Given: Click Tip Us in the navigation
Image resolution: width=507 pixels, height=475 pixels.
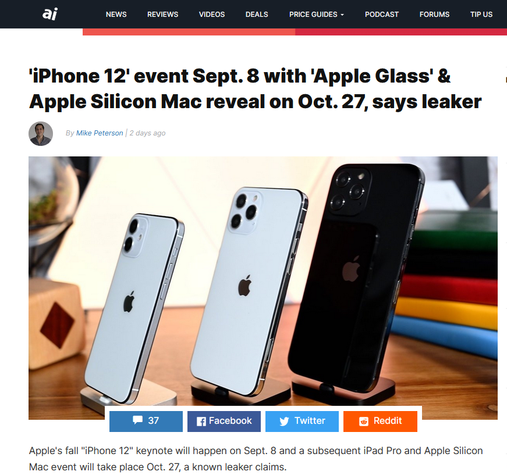Looking at the screenshot, I should pos(481,15).
